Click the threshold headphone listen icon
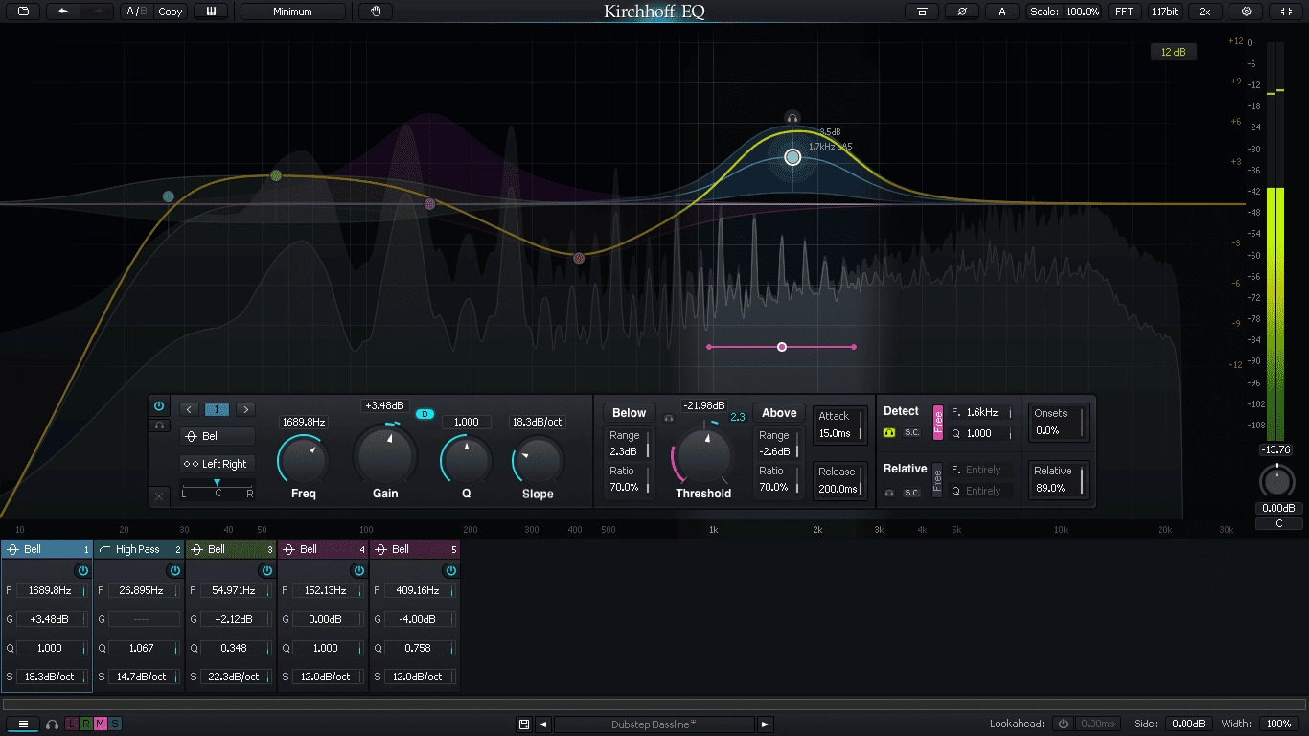The width and height of the screenshot is (1309, 736). 669,418
